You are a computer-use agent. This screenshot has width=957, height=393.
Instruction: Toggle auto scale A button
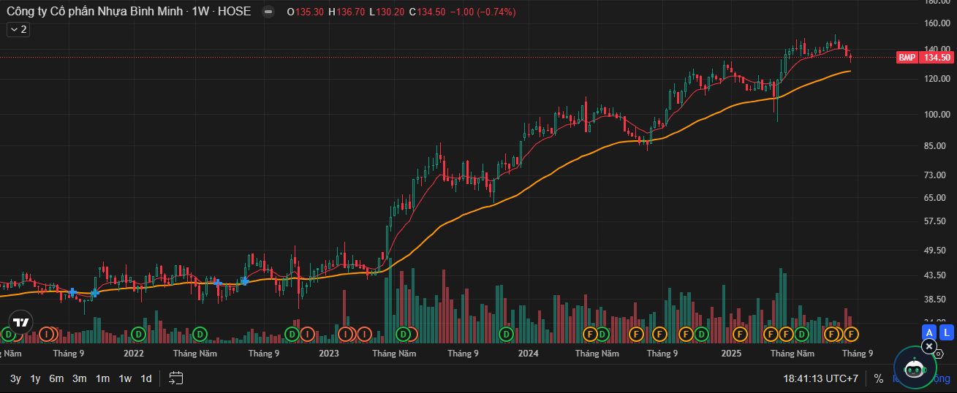point(929,332)
